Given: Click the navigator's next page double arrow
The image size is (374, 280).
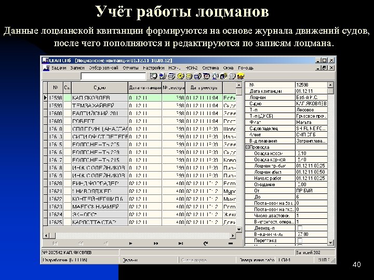Looking at the screenshot, I should point(156,243).
